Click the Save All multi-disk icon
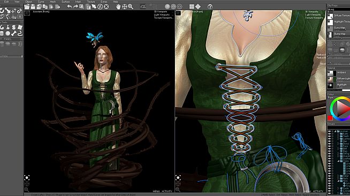The height and width of the screenshot is (196, 350). point(39,7)
